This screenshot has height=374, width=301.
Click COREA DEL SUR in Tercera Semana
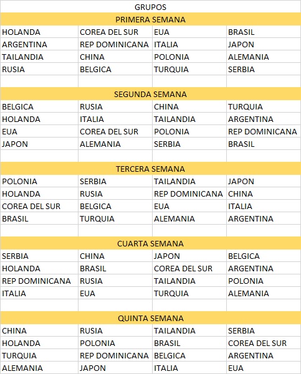click(x=39, y=206)
